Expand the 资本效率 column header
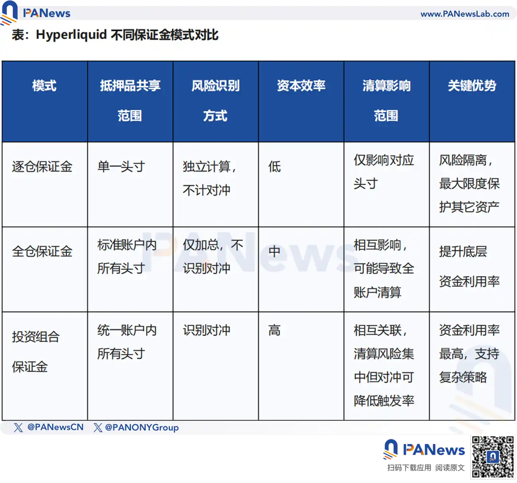 click(x=301, y=86)
